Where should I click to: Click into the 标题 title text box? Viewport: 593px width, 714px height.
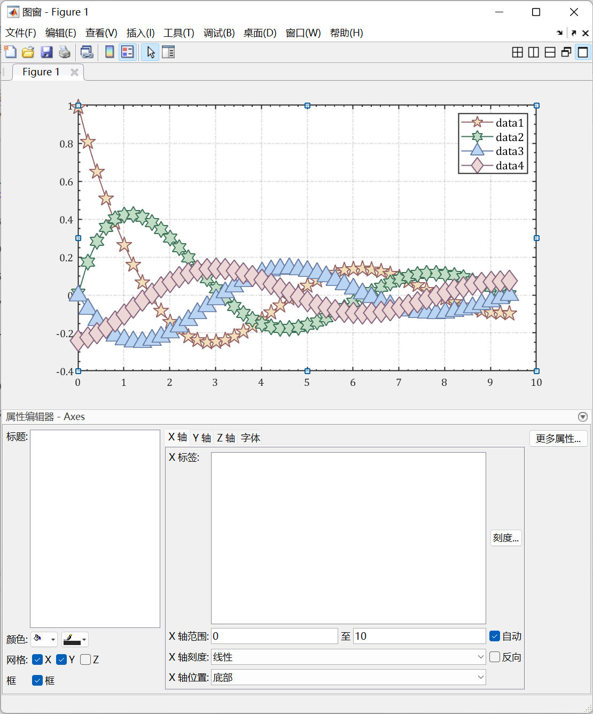pos(95,529)
